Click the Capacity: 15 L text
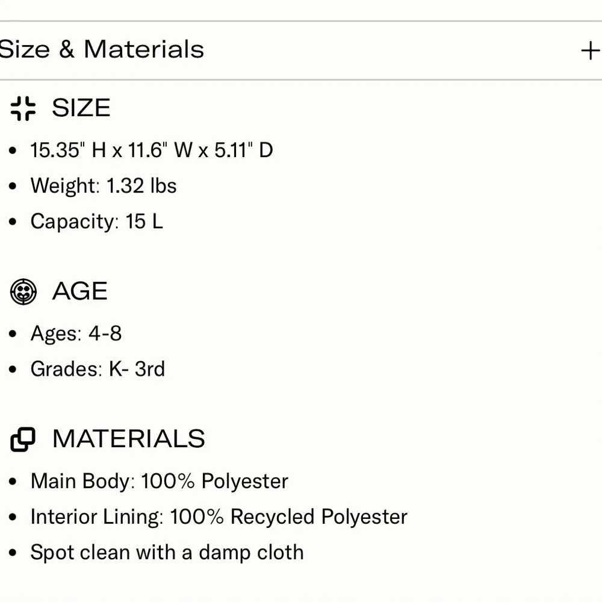The image size is (602, 602). click(96, 222)
